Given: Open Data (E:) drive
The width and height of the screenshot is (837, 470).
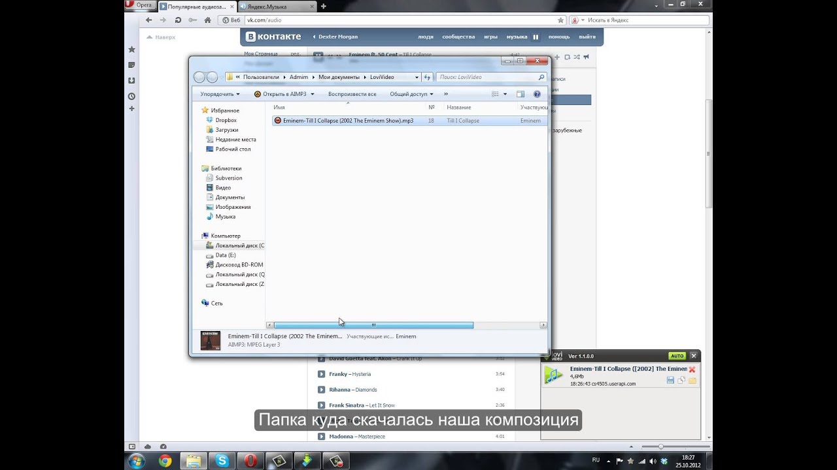Looking at the screenshot, I should [225, 255].
